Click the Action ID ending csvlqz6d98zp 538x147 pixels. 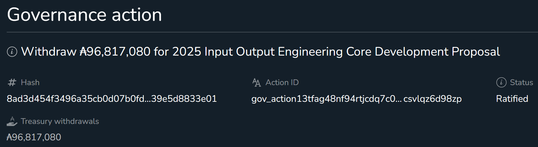(432, 99)
